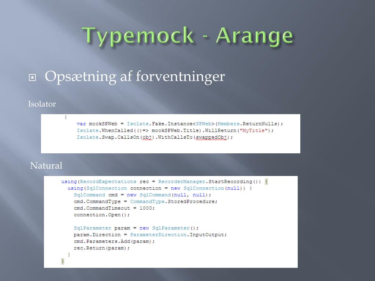Click the 'SqlParameter param = new SqlParameter()' line
Image resolution: width=375 pixels, height=281 pixels.
point(136,228)
